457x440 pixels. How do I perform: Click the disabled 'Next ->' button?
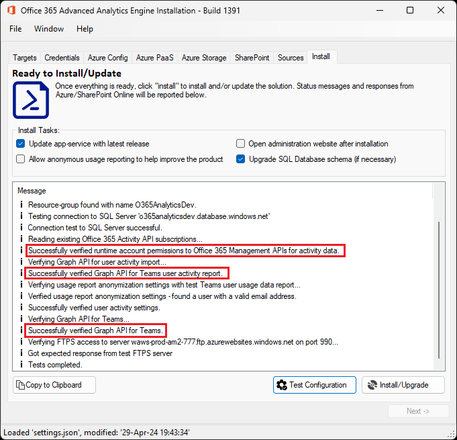418,411
